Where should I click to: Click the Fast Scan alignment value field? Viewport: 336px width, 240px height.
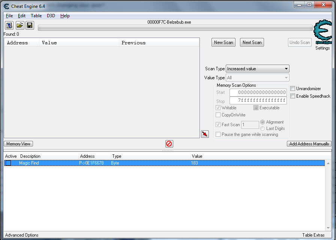(x=250, y=125)
